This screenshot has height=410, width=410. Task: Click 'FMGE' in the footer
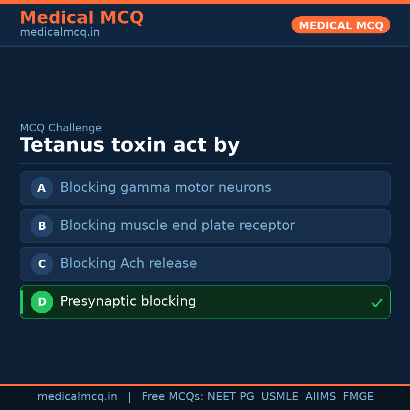pos(358,397)
